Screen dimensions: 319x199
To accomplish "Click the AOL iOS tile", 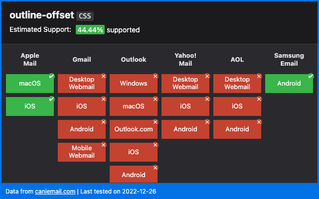I will tap(237, 106).
